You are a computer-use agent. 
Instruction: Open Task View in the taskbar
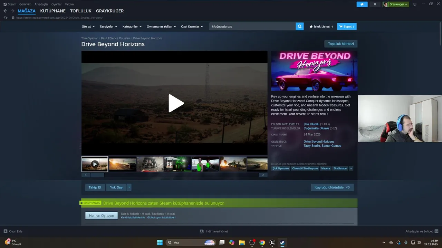(222, 242)
